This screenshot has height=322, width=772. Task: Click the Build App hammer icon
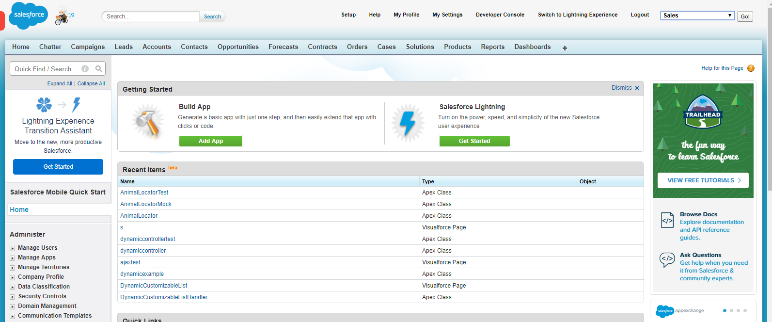(147, 122)
